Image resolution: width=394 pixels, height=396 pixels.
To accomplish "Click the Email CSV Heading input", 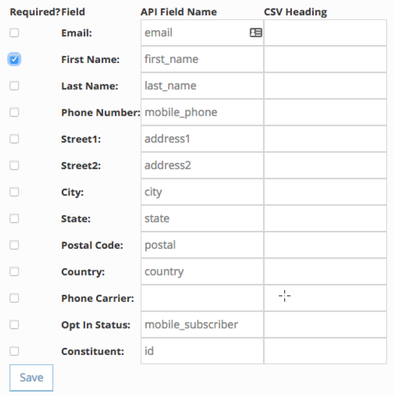I will tap(325, 33).
